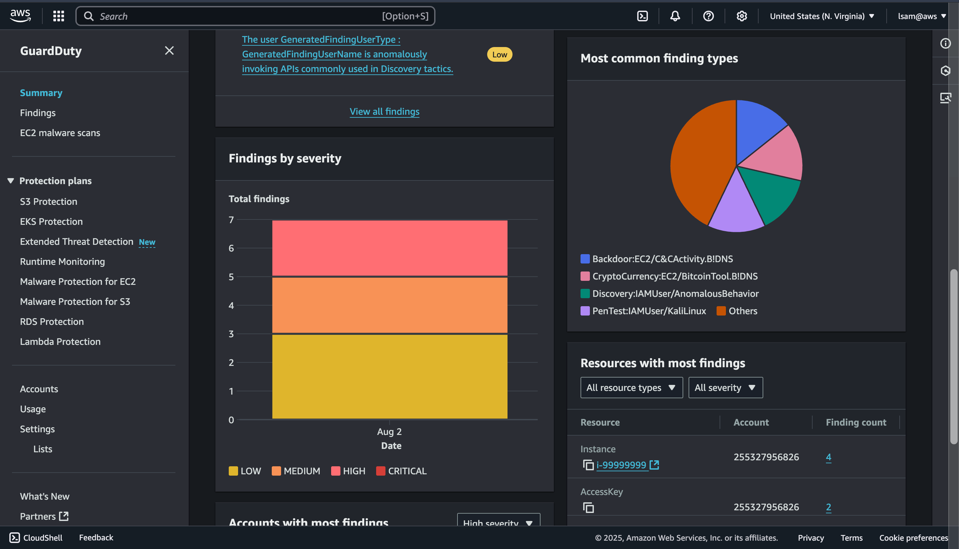
Task: Click the AWS logo home icon
Action: coord(20,15)
